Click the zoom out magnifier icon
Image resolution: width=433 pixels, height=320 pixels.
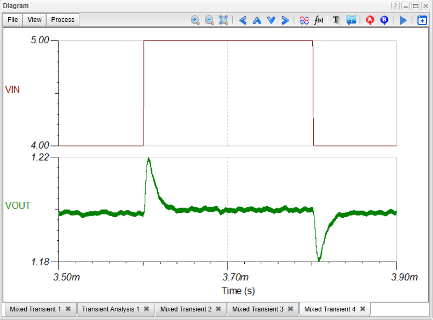pyautogui.click(x=209, y=20)
